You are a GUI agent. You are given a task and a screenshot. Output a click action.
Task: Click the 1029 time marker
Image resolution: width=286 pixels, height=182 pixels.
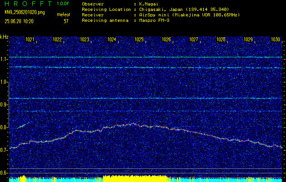tap(248, 39)
